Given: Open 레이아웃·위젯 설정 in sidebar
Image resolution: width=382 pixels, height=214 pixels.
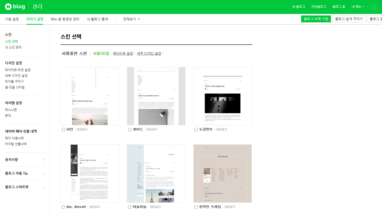Looking at the screenshot, I should click(x=18, y=70).
